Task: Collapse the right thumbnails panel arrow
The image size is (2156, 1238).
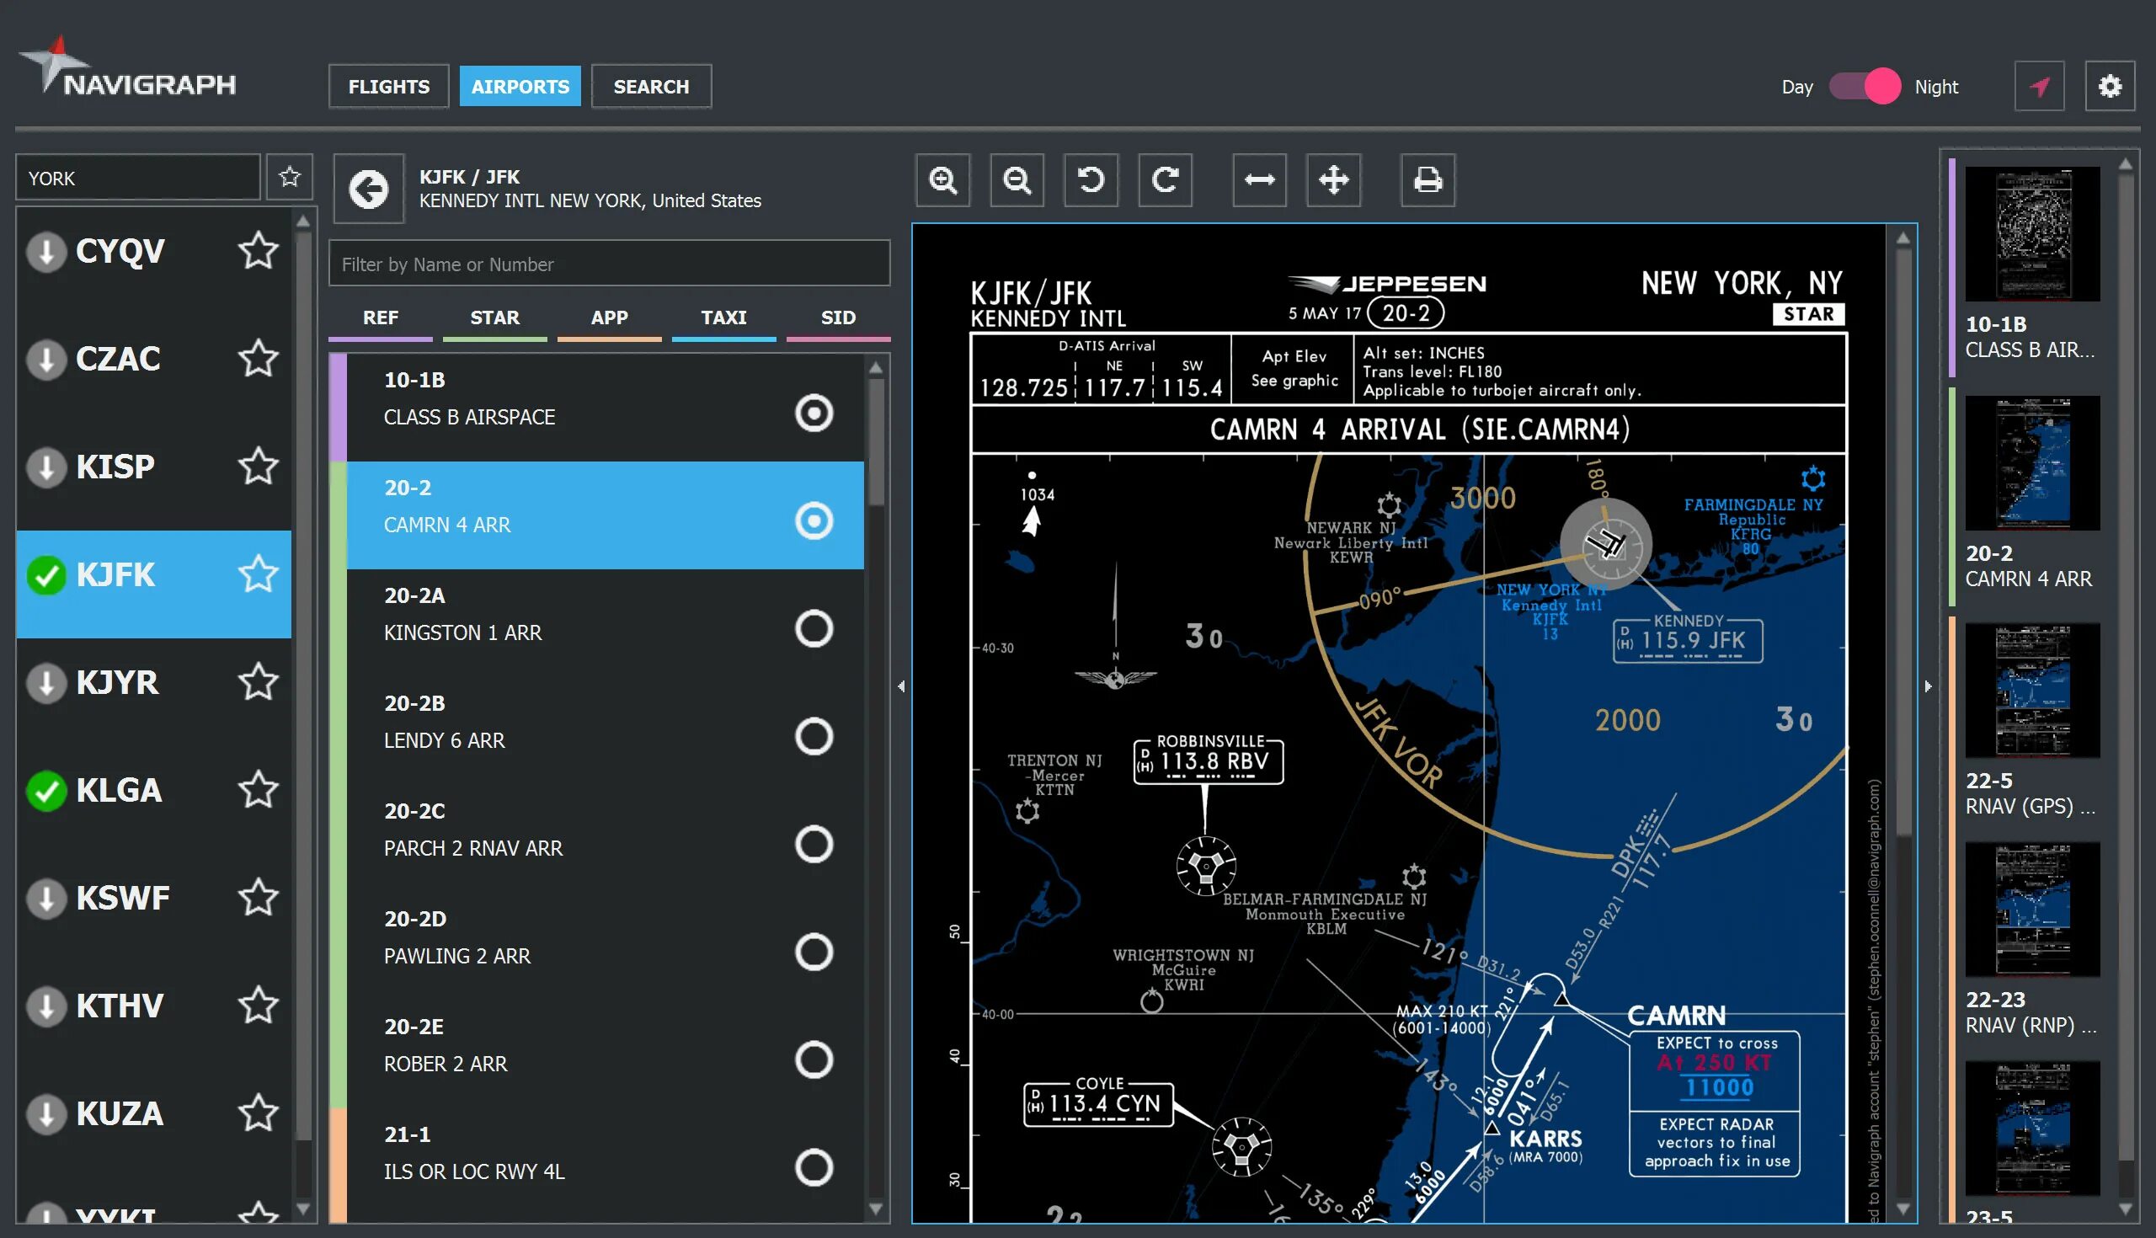Action: pyautogui.click(x=1928, y=686)
